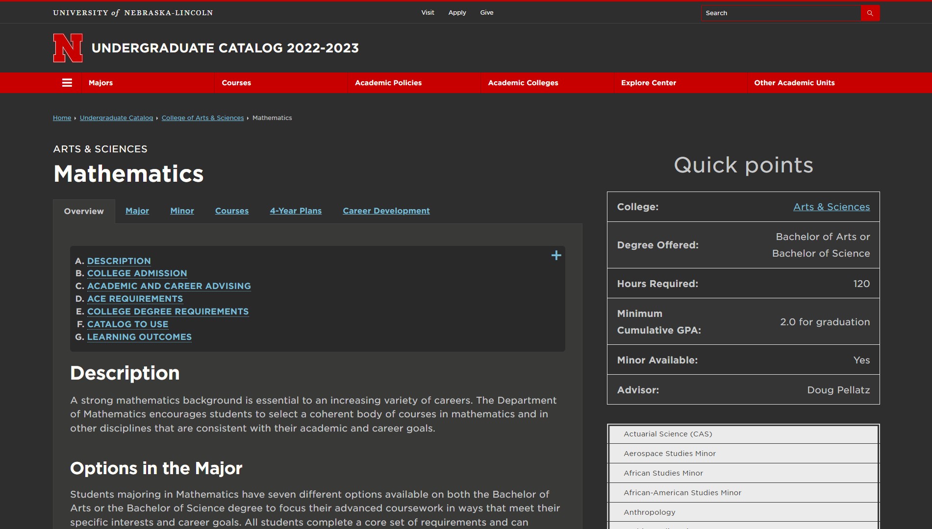Switch to the Minor tab
The width and height of the screenshot is (932, 529).
click(182, 211)
